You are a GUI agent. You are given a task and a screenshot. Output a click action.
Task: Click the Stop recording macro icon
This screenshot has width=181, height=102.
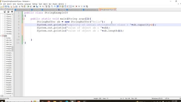[x=79, y=7]
